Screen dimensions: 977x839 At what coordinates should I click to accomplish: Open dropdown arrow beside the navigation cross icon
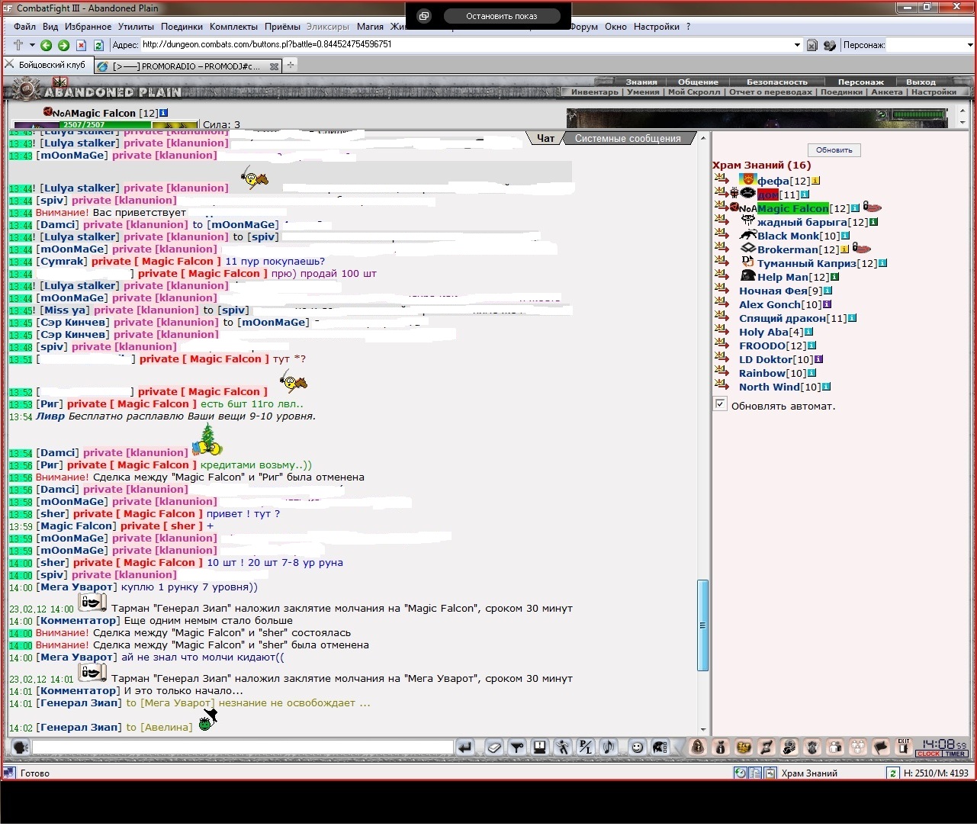pyautogui.click(x=32, y=45)
